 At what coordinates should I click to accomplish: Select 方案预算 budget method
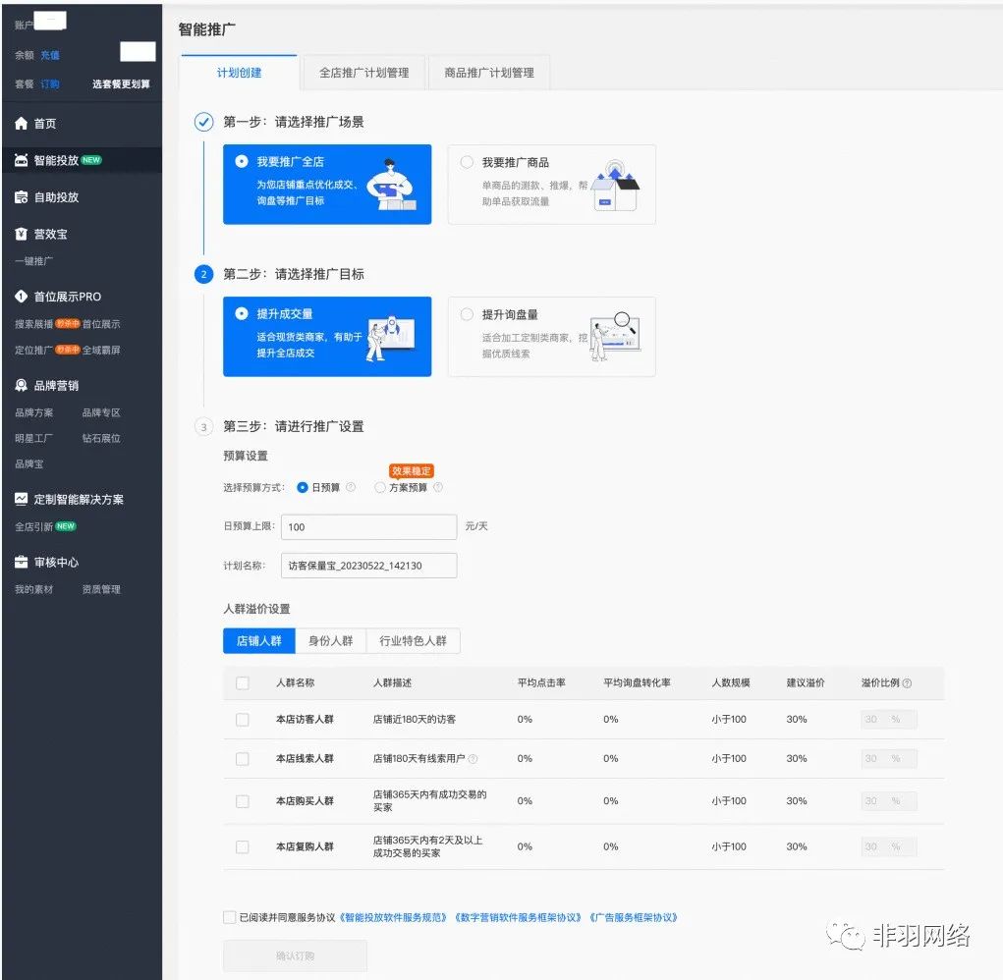pos(380,487)
